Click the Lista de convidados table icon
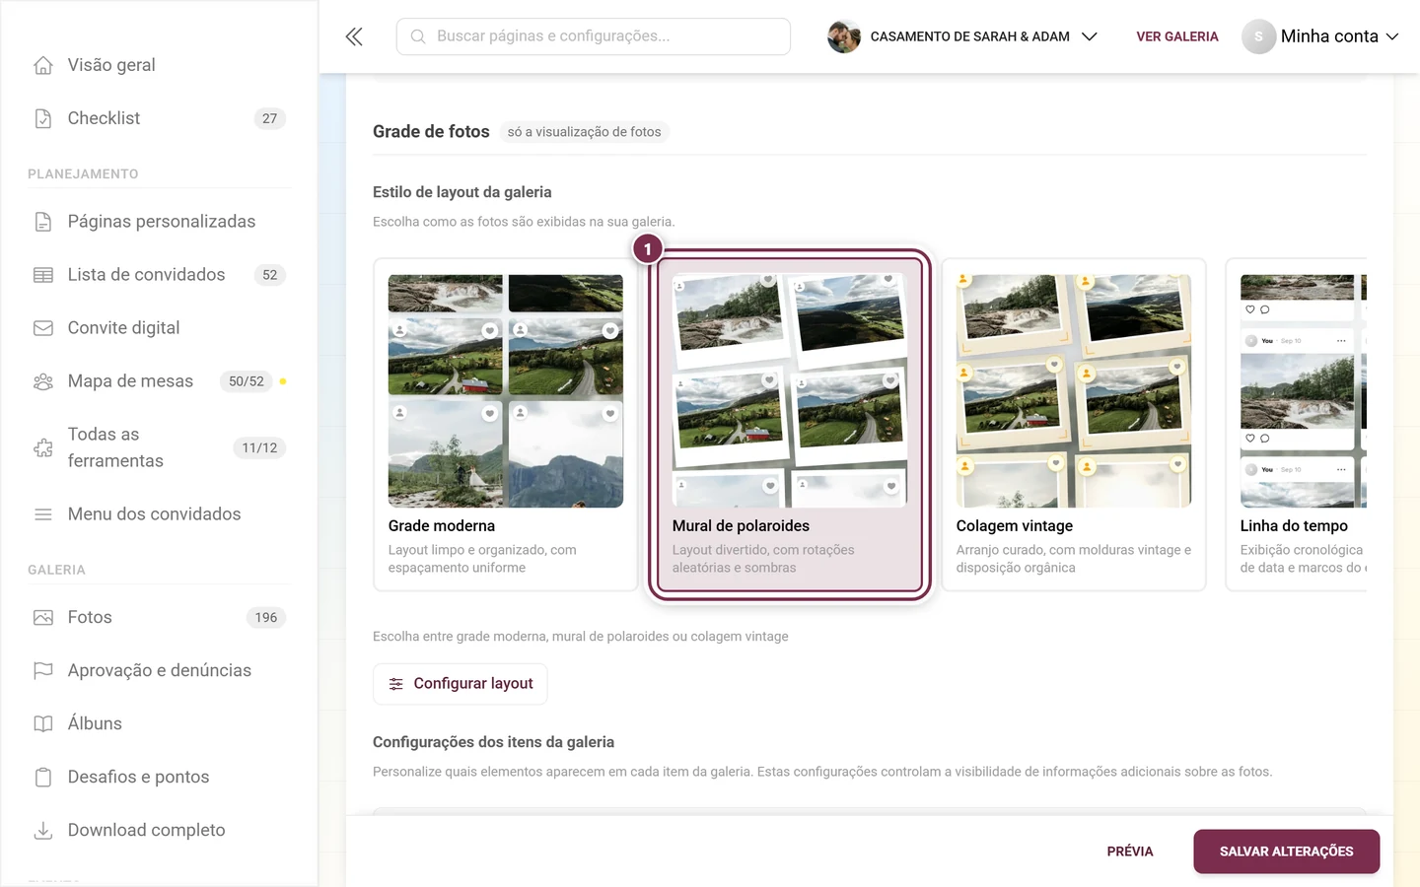The image size is (1420, 887). tap(43, 275)
